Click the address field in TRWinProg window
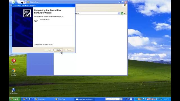Screen dimensions: 180x101 pyautogui.click(x=96, y=13)
